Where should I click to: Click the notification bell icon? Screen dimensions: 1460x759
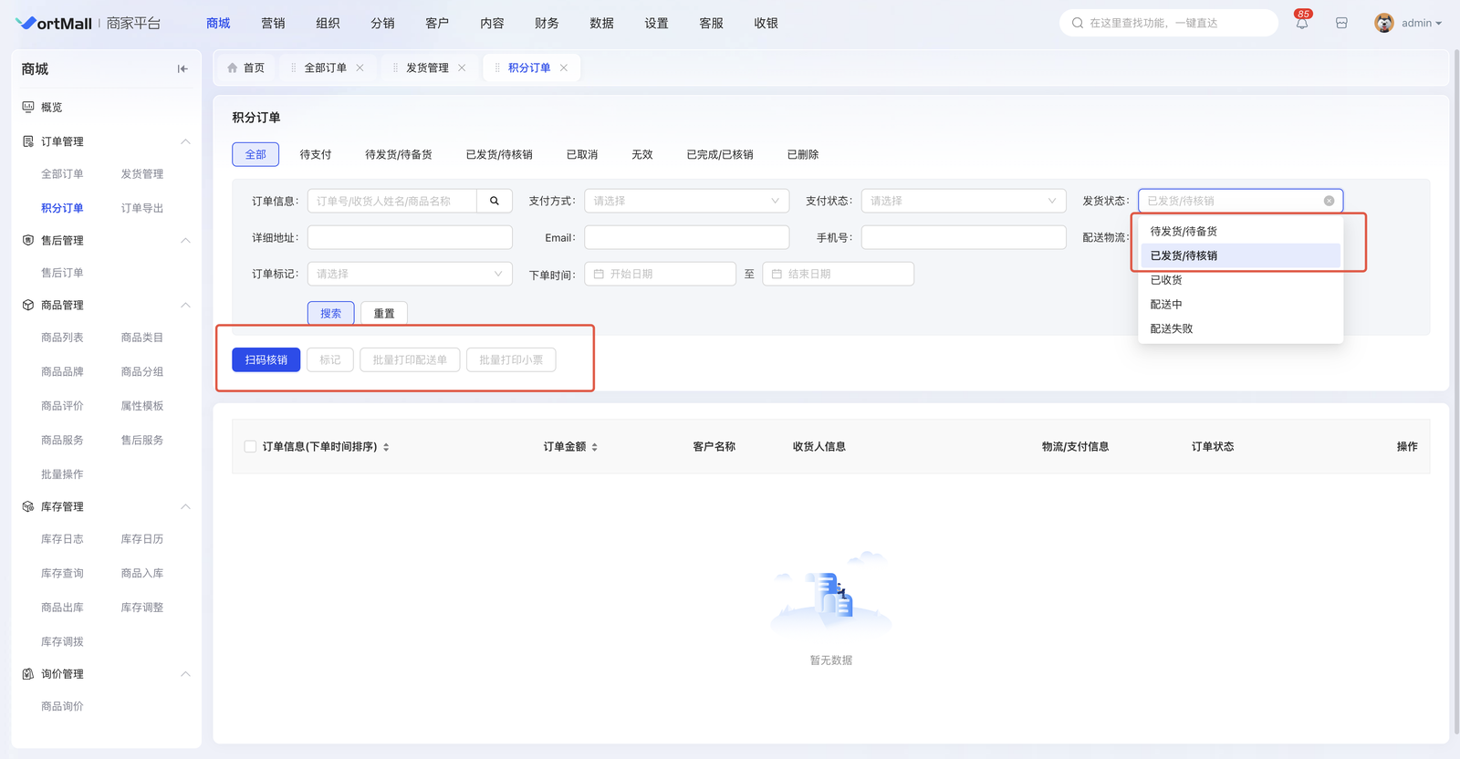coord(1301,24)
